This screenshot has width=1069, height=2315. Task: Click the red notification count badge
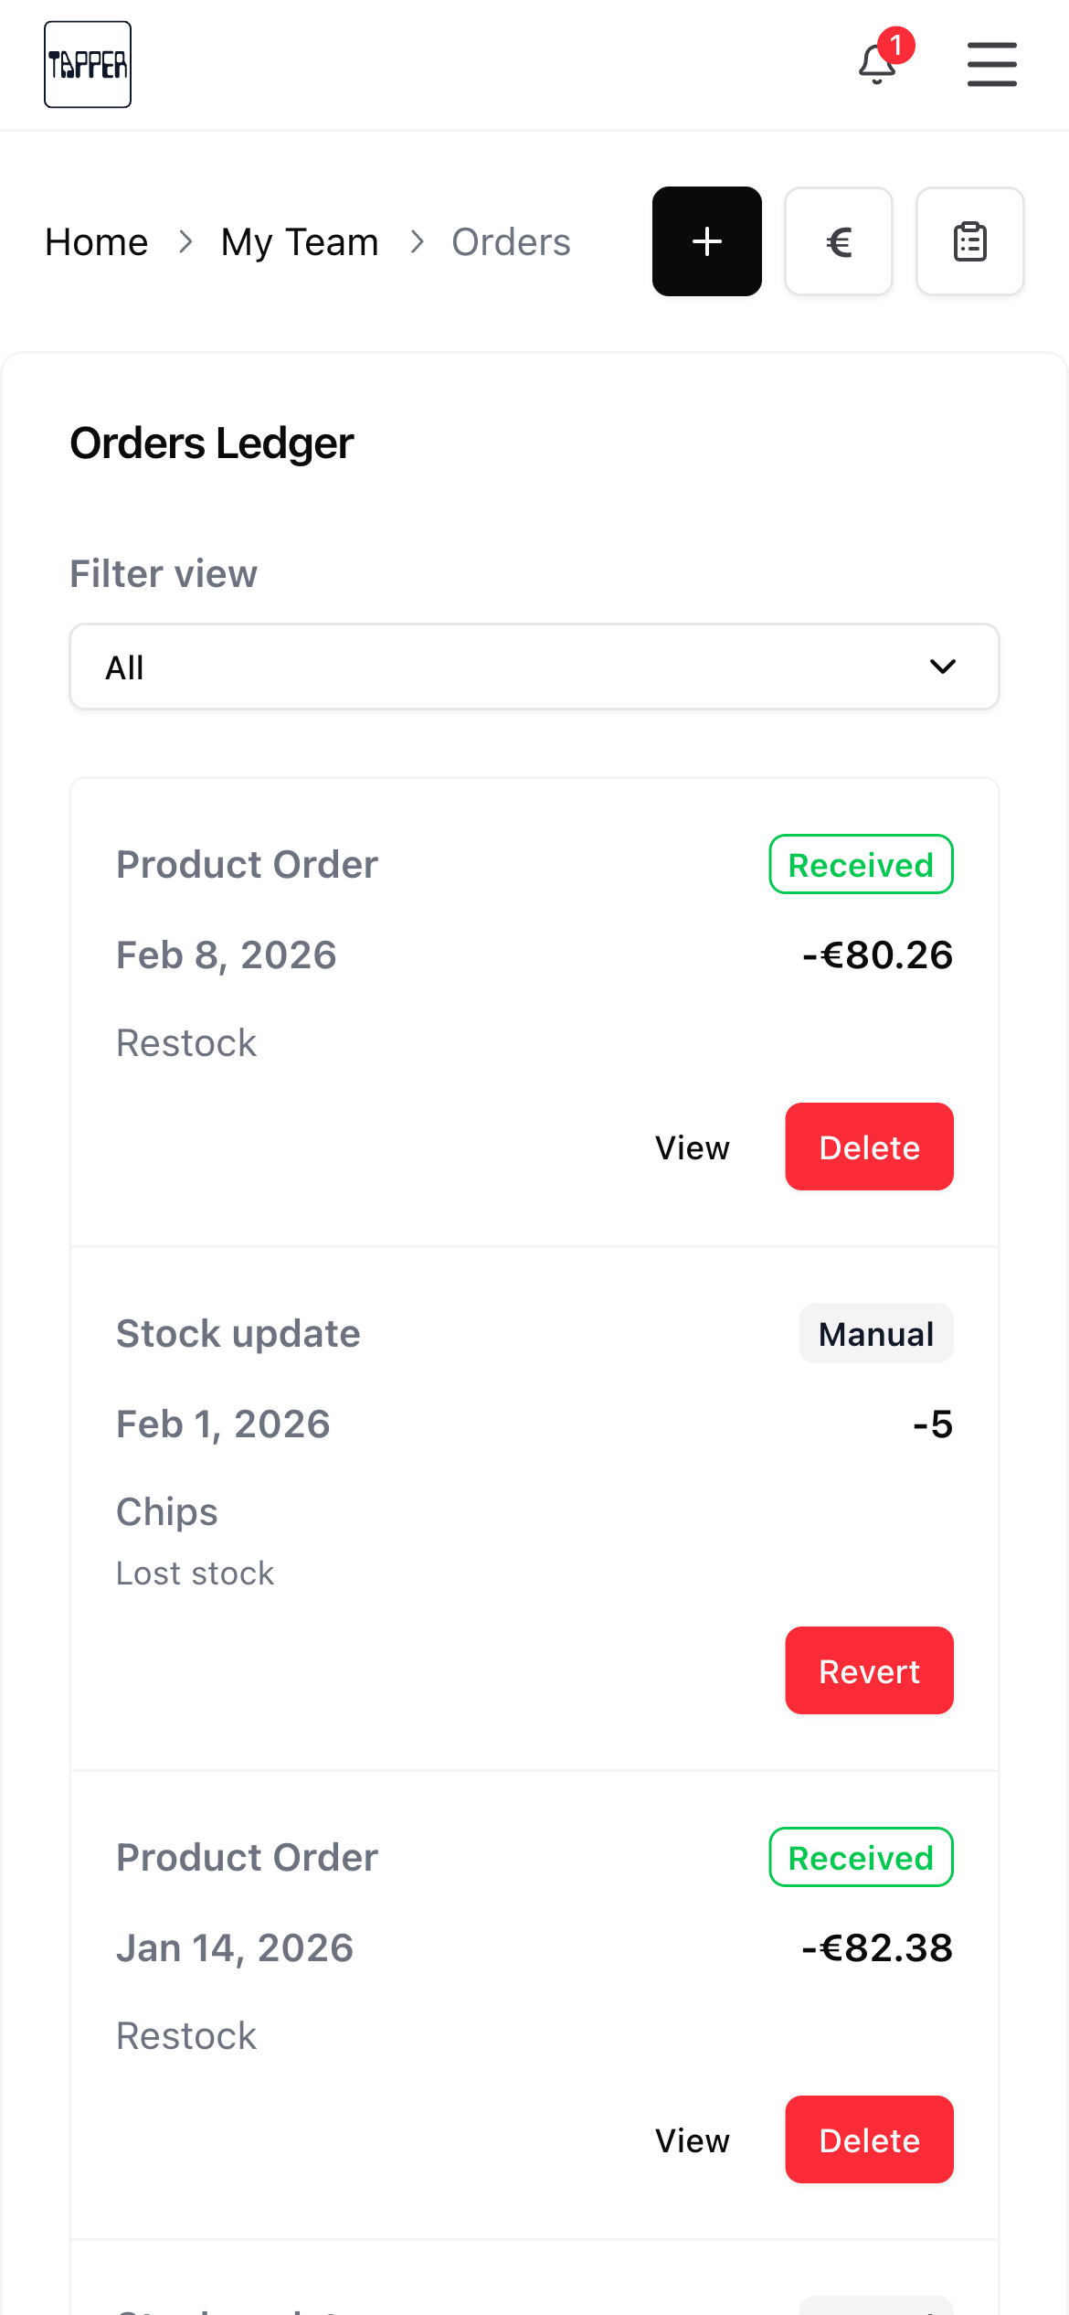[x=896, y=45]
